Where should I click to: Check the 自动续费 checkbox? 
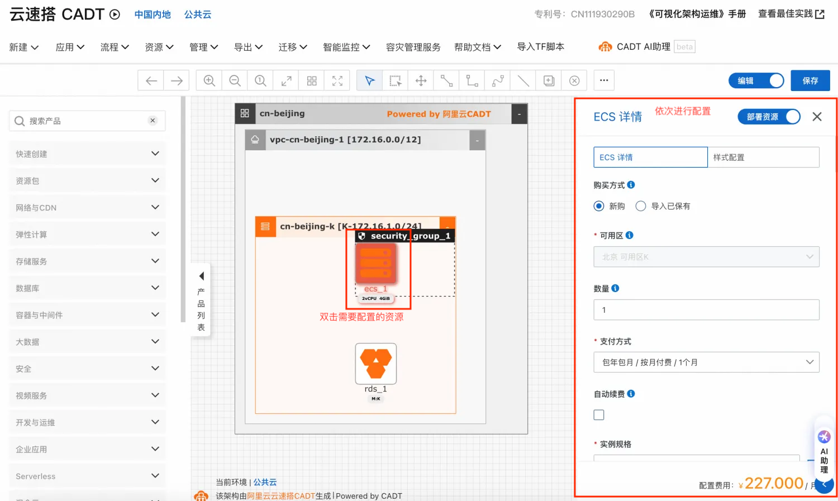pos(599,415)
